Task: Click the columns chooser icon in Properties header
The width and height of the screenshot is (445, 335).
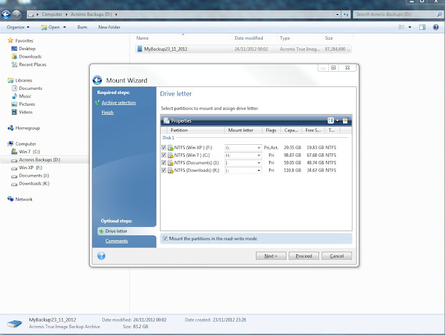Action: [x=346, y=120]
